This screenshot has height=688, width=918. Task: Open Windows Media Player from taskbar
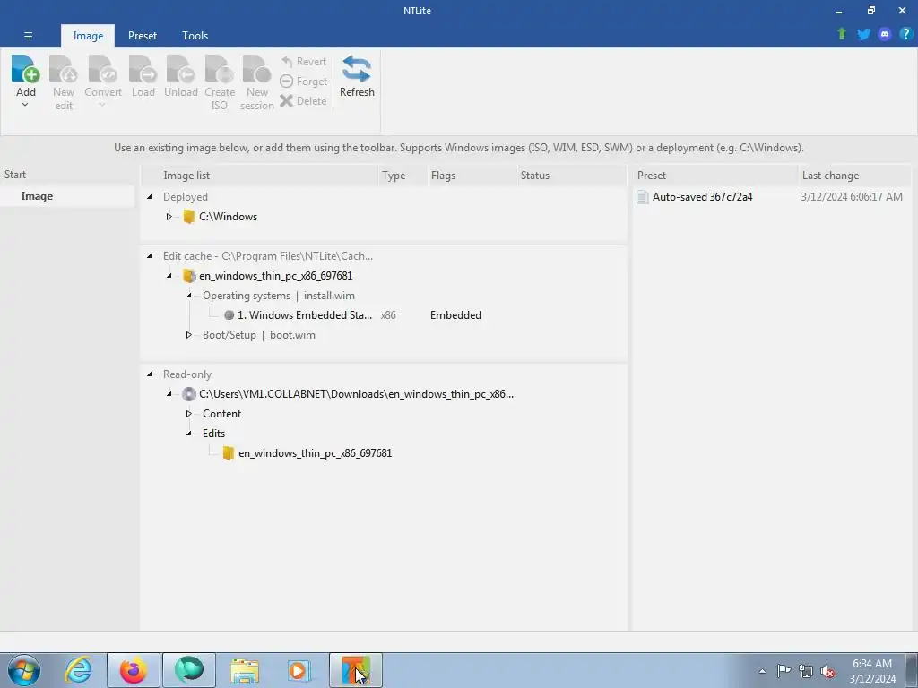click(299, 670)
